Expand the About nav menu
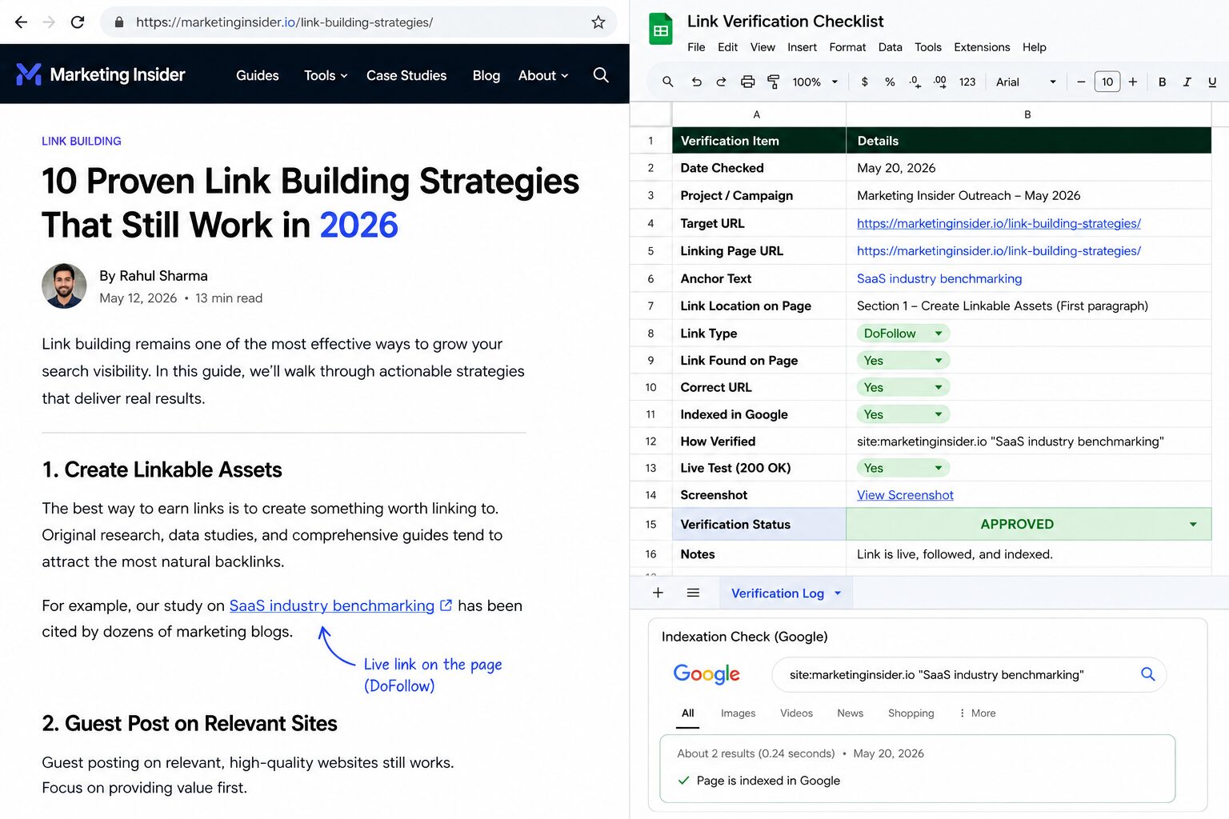This screenshot has width=1229, height=819. (543, 75)
